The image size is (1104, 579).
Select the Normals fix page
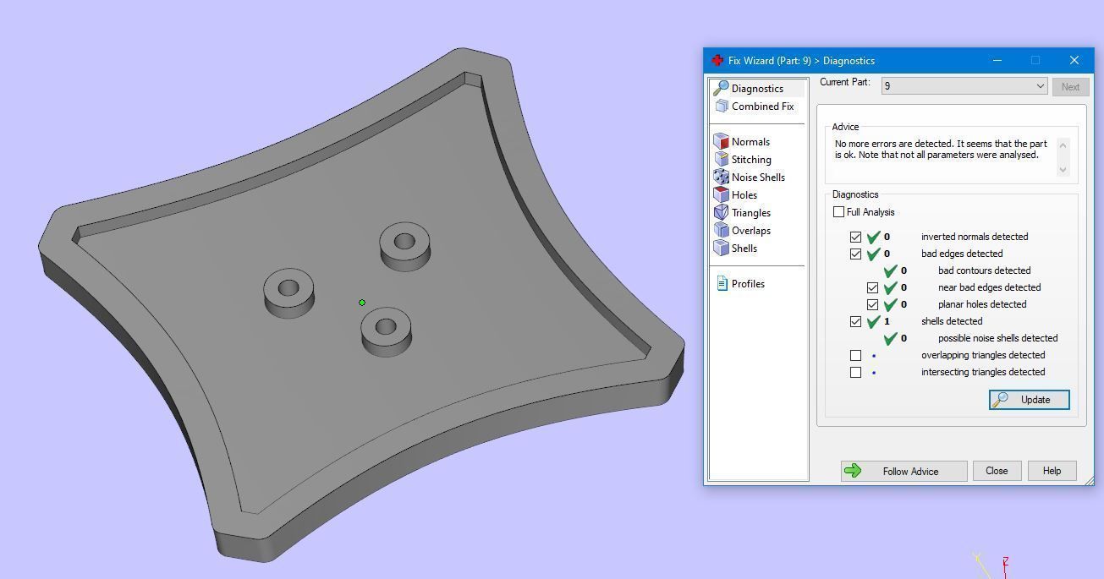[750, 142]
